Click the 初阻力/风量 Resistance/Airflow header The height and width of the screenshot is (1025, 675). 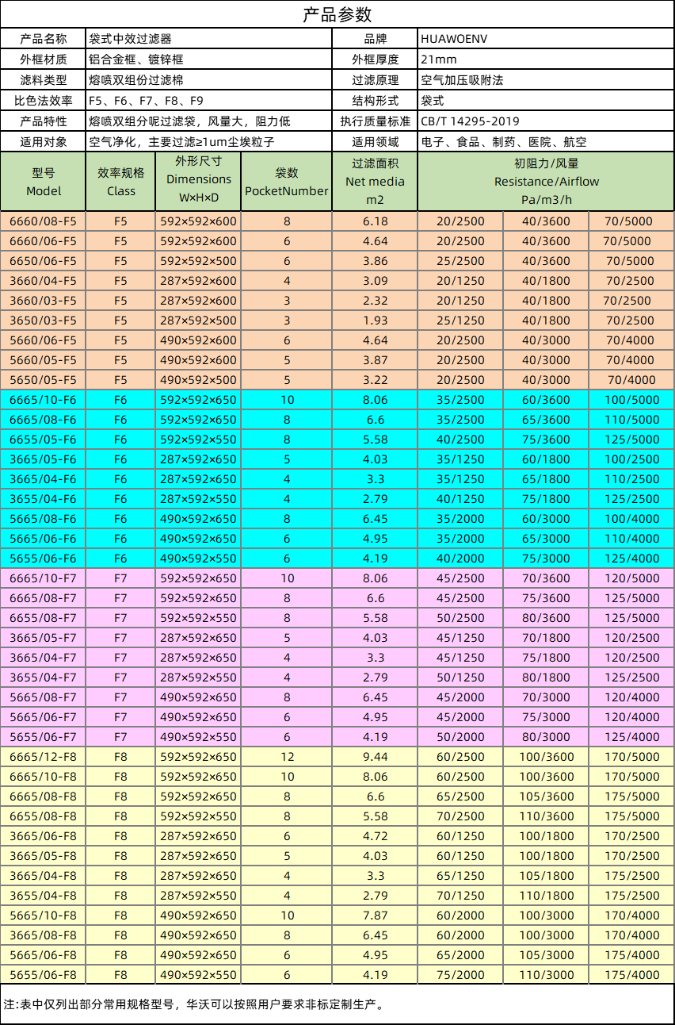point(546,181)
